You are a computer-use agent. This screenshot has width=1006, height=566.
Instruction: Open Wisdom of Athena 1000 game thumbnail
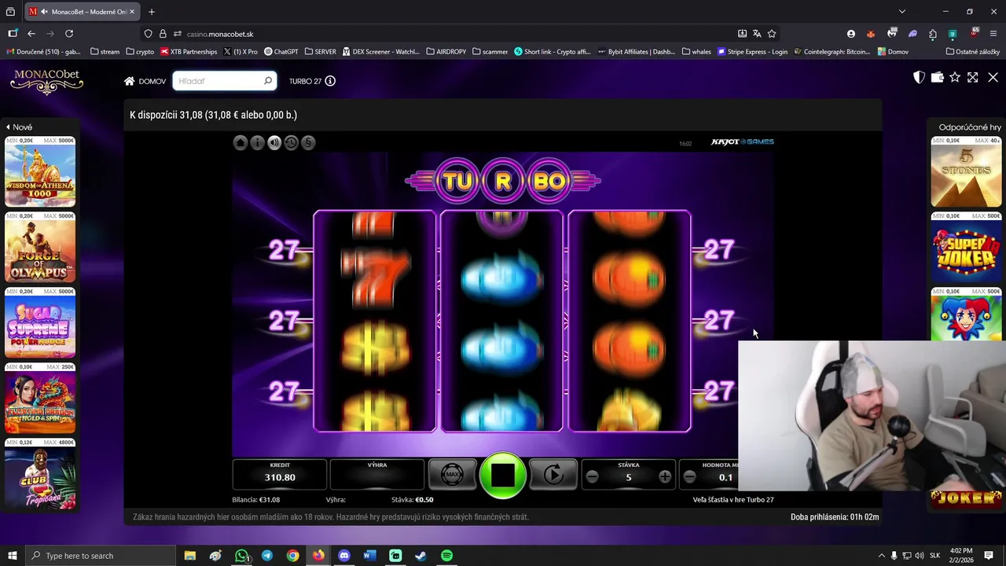coord(40,172)
